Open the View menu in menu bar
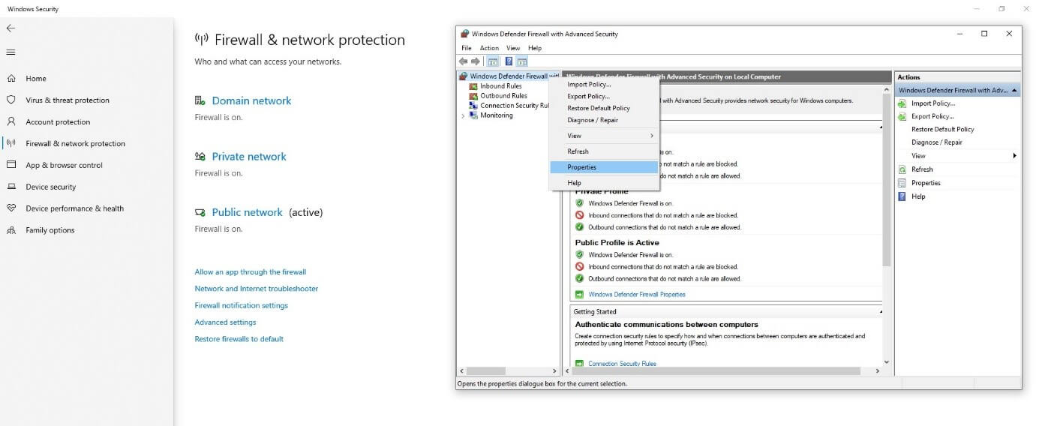The height and width of the screenshot is (426, 1039). pyautogui.click(x=513, y=48)
